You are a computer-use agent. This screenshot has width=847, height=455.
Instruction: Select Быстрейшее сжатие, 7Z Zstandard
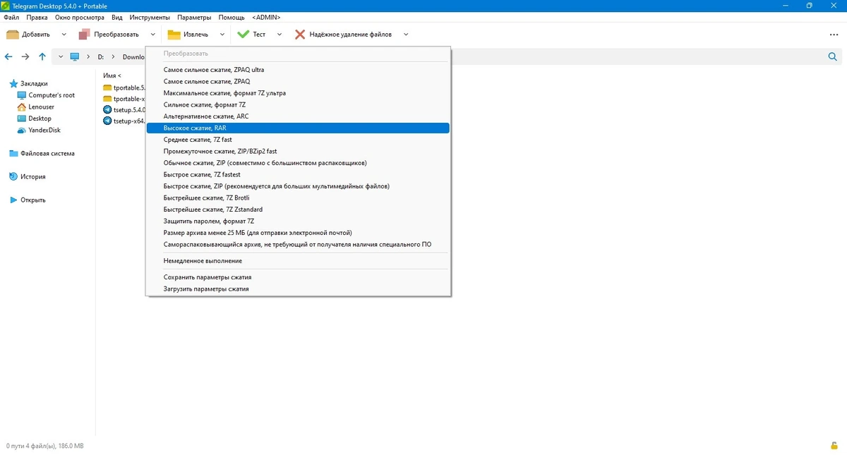click(x=298, y=210)
